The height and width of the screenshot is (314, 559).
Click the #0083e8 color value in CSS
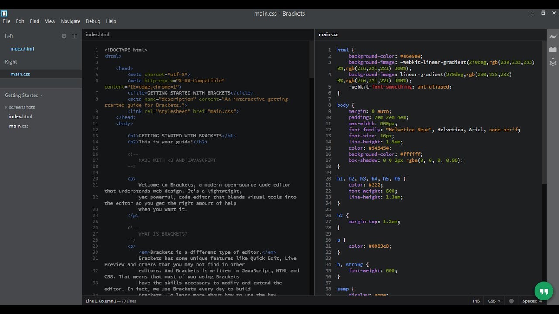(x=380, y=246)
